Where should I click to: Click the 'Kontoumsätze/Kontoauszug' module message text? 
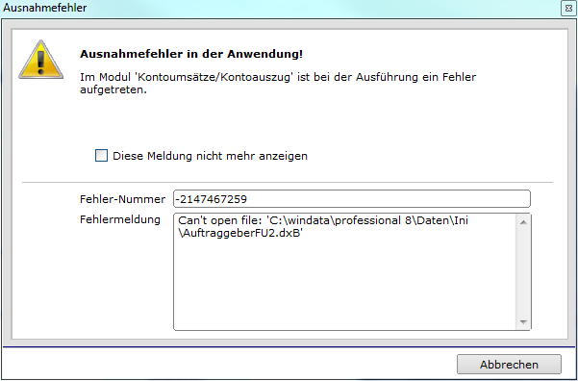pos(278,84)
